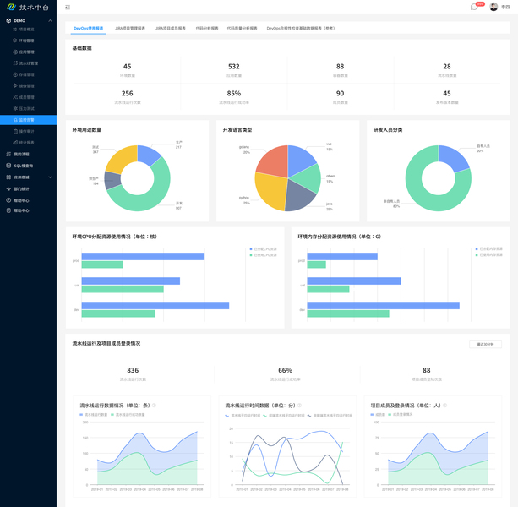Toggle the green used-memory legend item
Viewport: 518px width, 507px height.
(x=489, y=255)
